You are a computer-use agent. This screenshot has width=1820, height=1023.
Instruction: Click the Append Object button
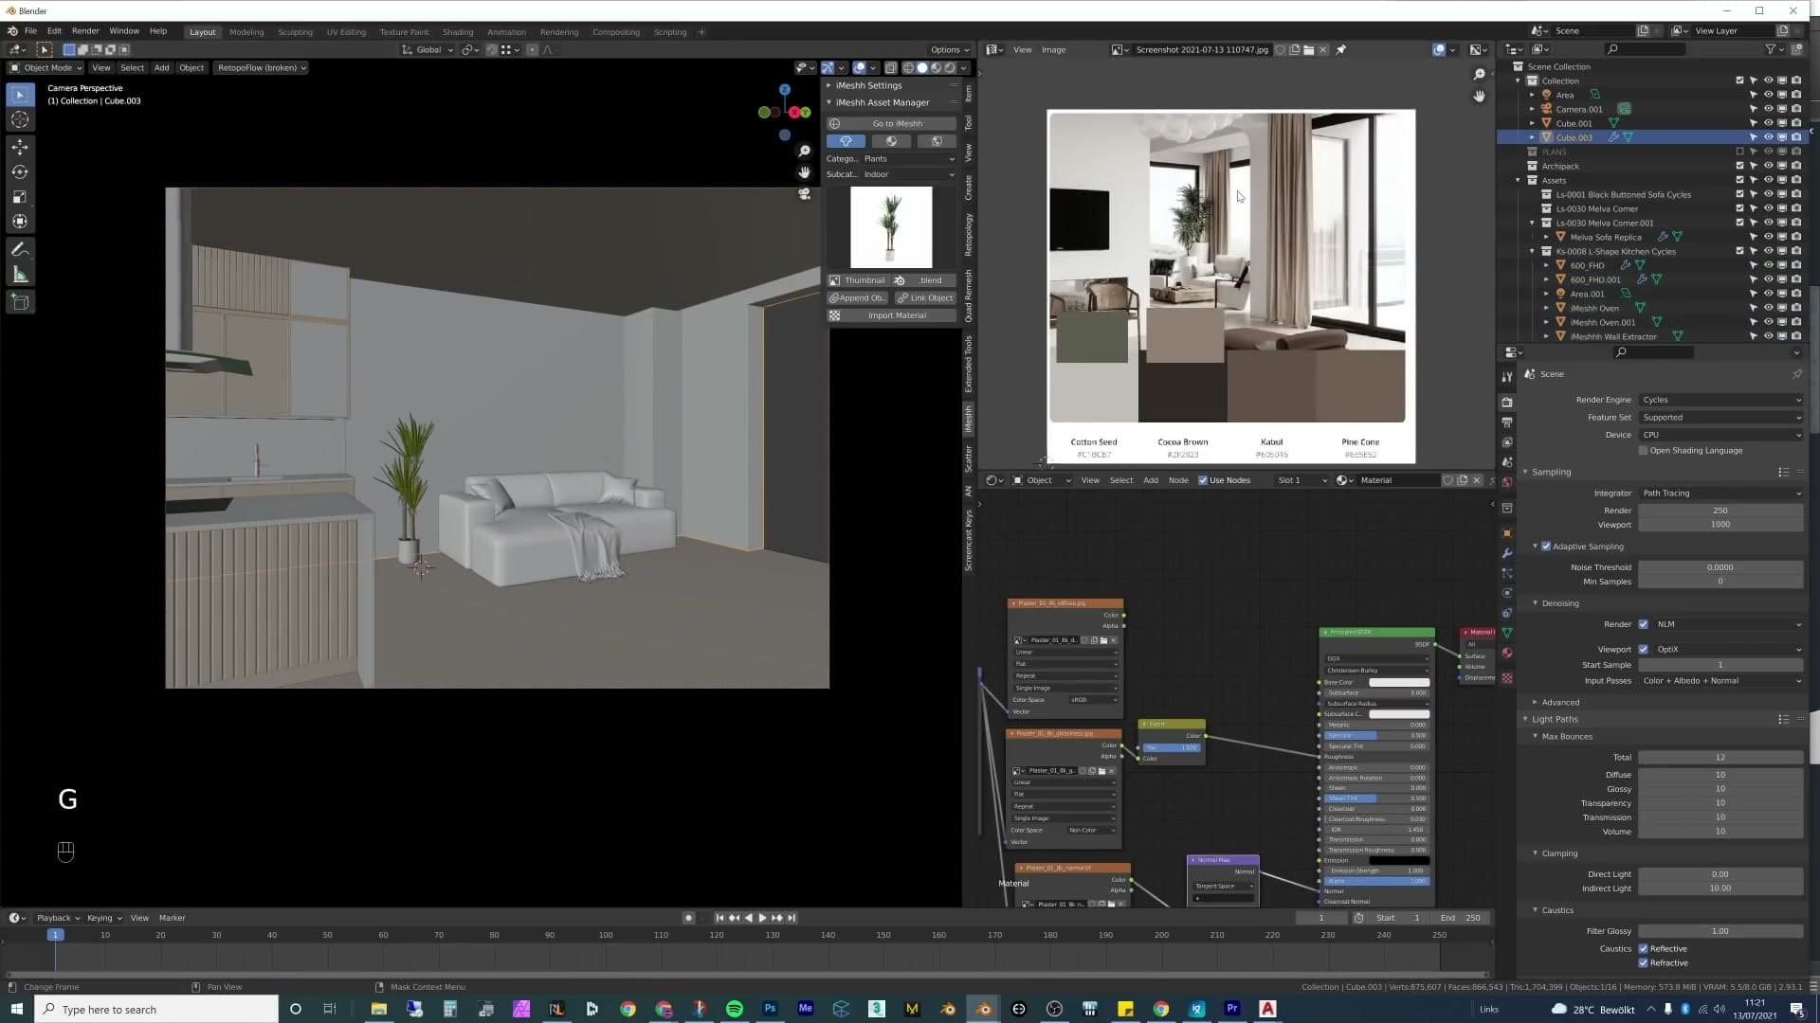pos(858,298)
